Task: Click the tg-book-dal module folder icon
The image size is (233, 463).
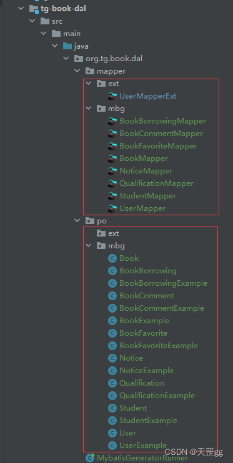Action: (34, 9)
